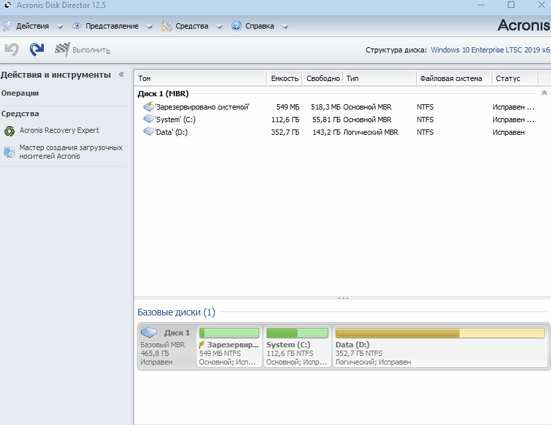
Task: Click the 143,2 ГБ free space cell
Action: pos(326,132)
